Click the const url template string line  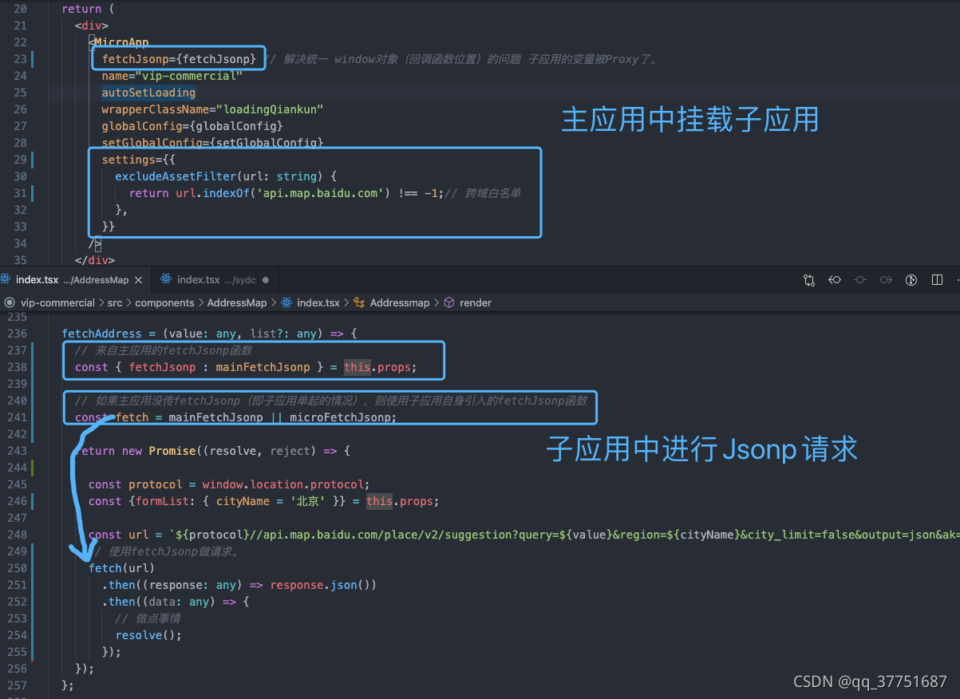[523, 535]
